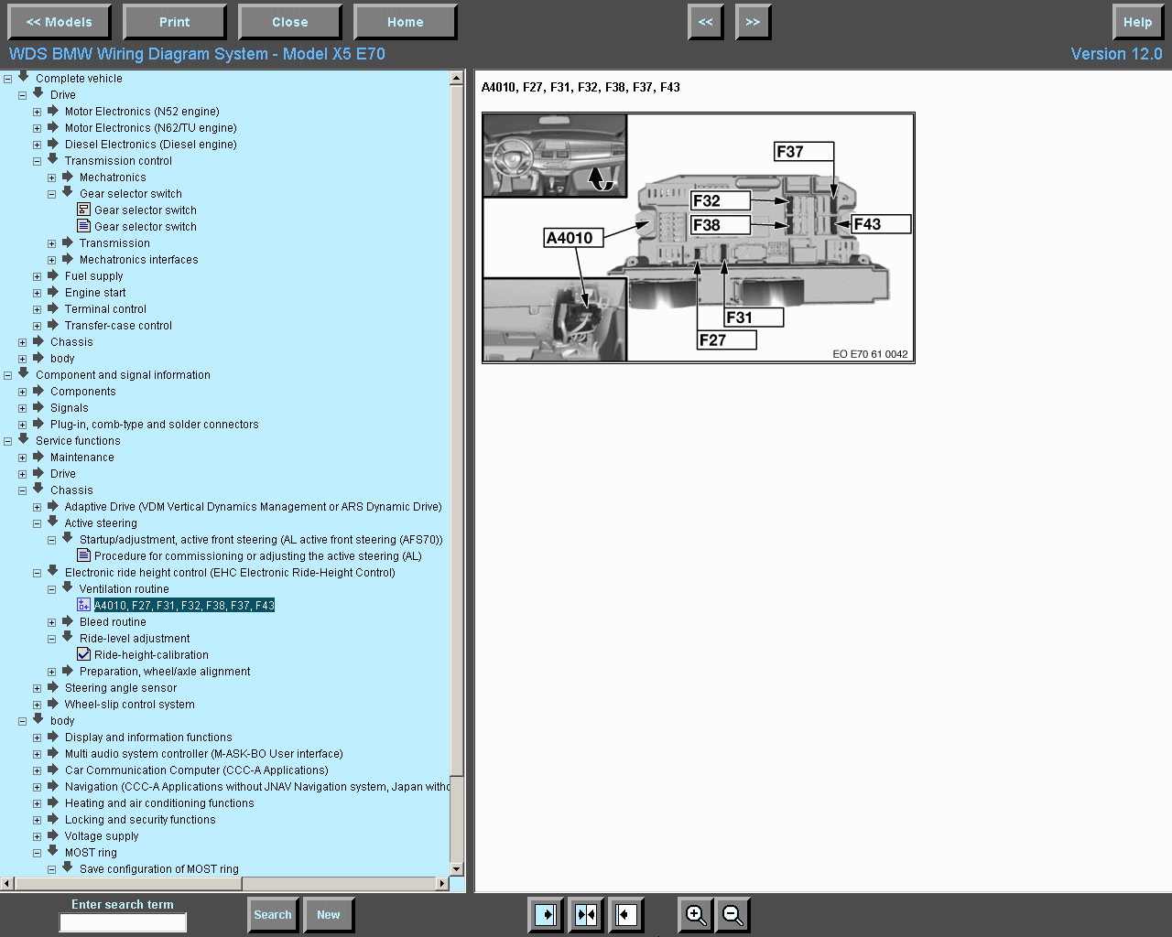This screenshot has height=937, width=1172.
Task: Collapse the Transmission control node
Action: (x=38, y=161)
